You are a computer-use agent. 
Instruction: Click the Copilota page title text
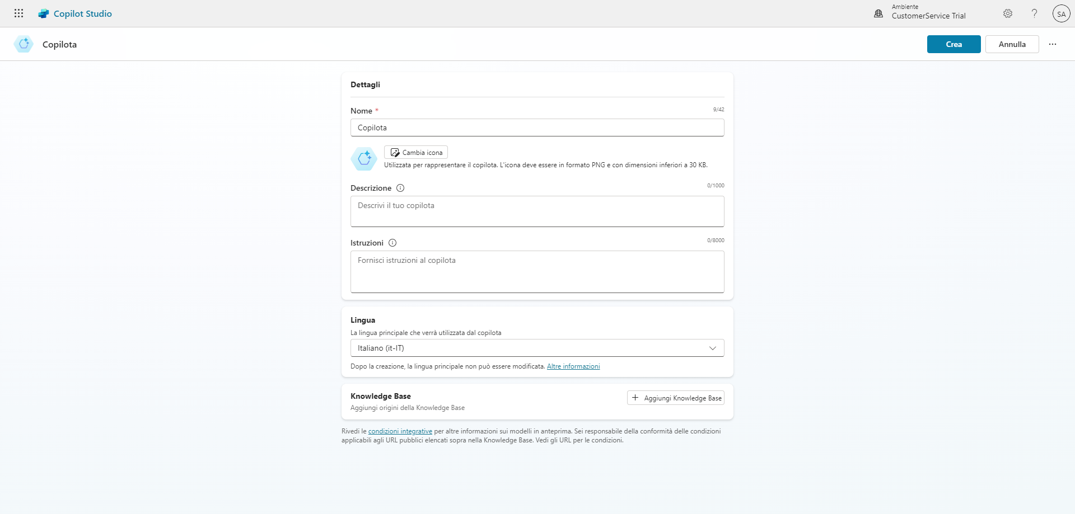click(59, 44)
